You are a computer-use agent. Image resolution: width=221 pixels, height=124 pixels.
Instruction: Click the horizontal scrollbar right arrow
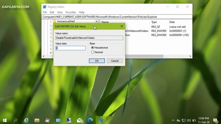pos(190,56)
